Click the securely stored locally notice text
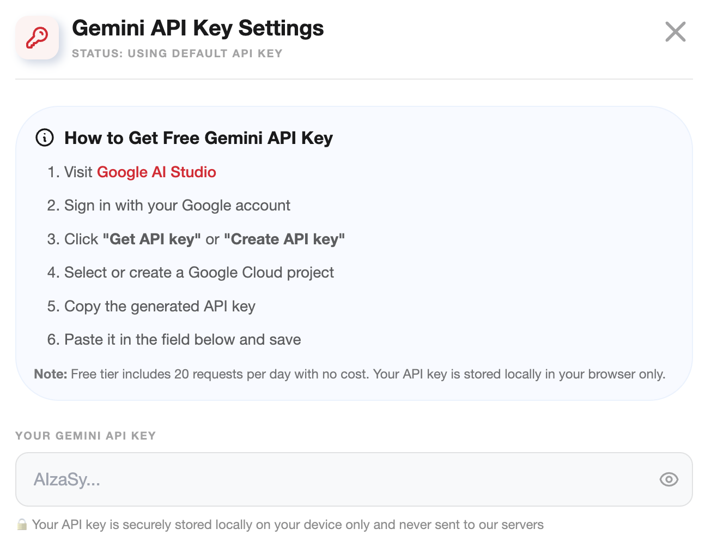 [x=288, y=525]
